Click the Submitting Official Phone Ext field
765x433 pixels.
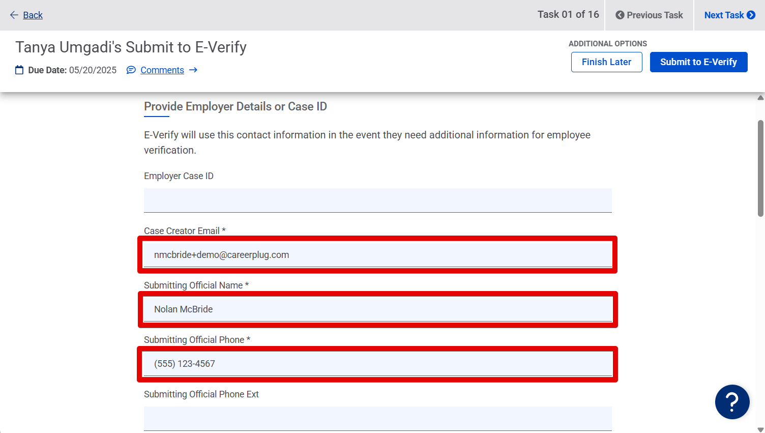point(377,417)
